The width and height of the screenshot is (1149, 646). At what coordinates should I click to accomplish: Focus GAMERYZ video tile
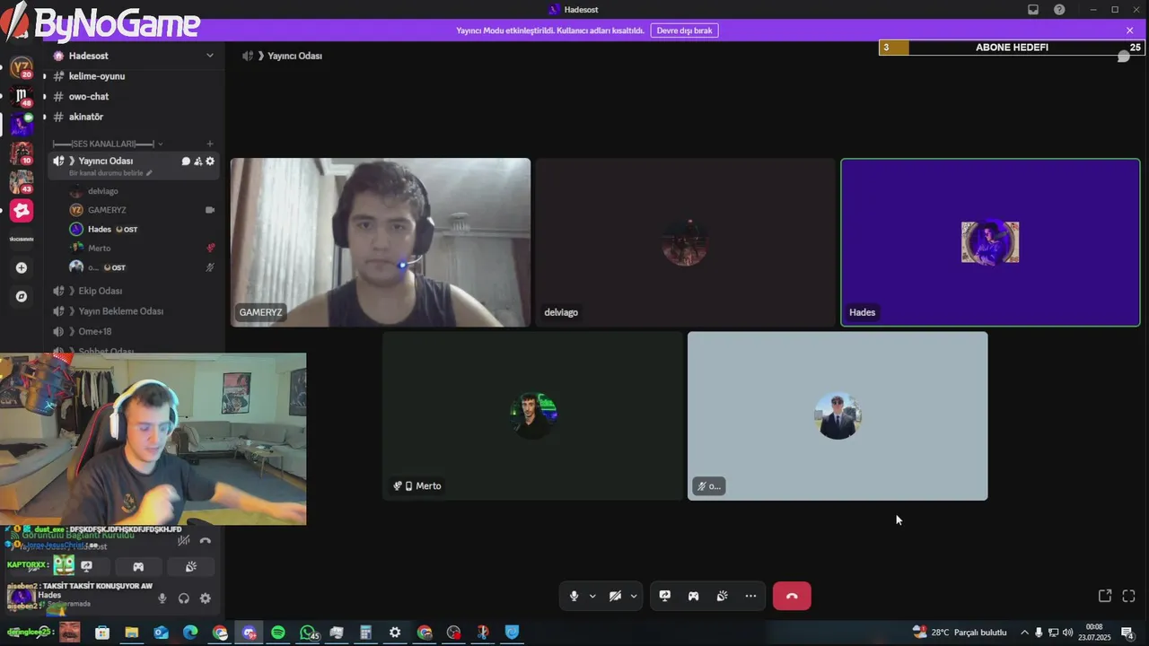coord(381,242)
